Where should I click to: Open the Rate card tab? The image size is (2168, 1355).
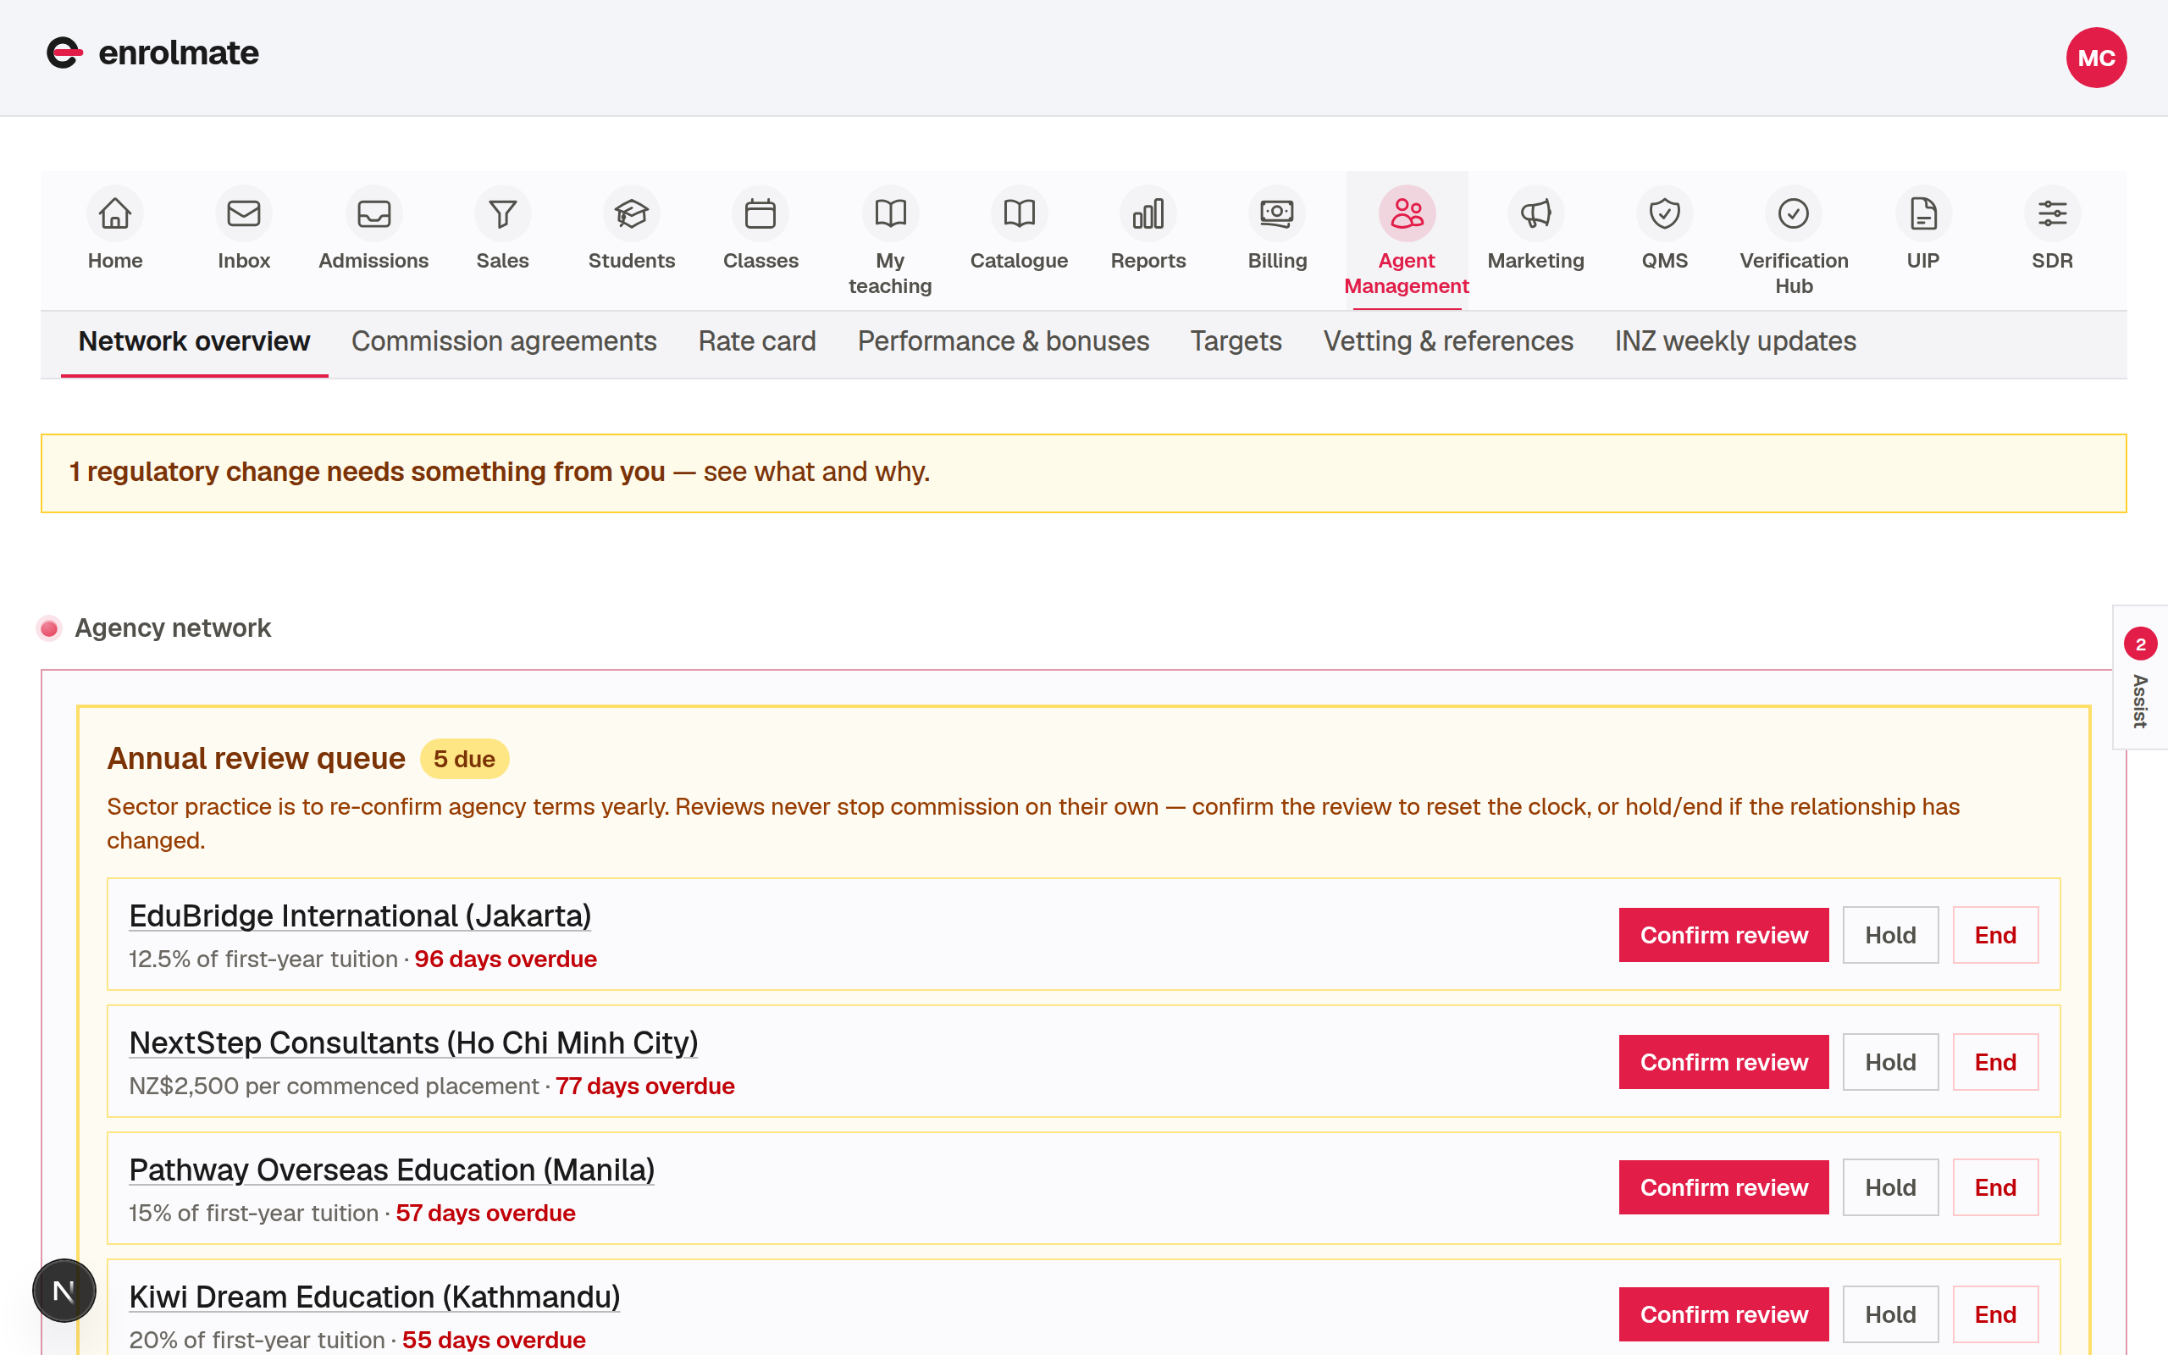pyautogui.click(x=757, y=341)
